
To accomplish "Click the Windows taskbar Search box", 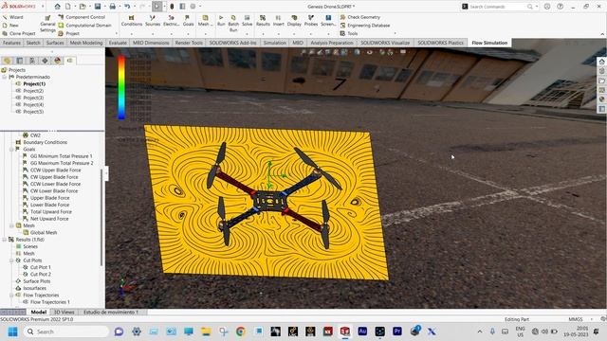I will point(66,332).
